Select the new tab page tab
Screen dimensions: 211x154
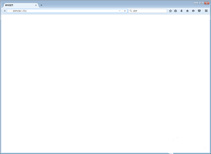[x=21, y=5]
